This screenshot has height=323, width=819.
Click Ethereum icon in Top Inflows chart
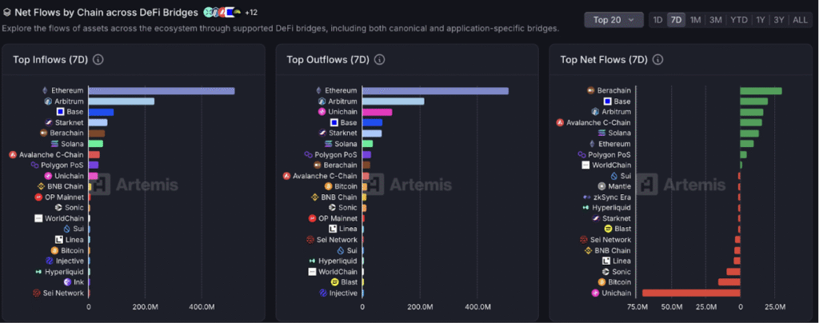(x=45, y=90)
